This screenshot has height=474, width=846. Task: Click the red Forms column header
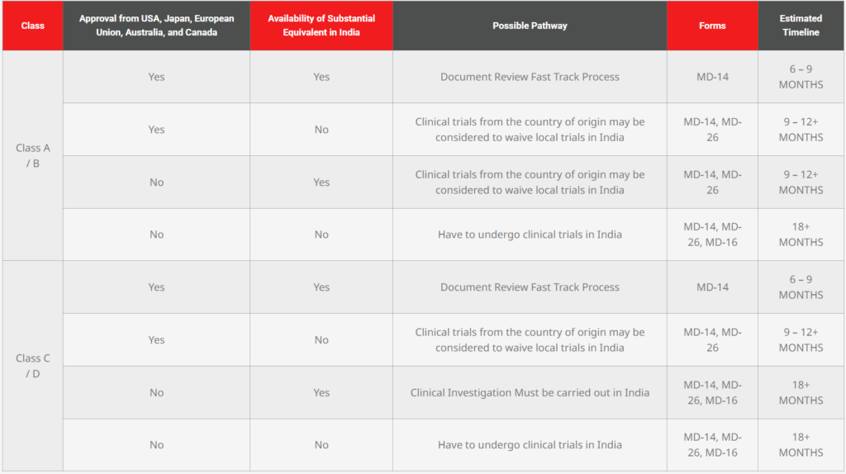click(x=712, y=26)
